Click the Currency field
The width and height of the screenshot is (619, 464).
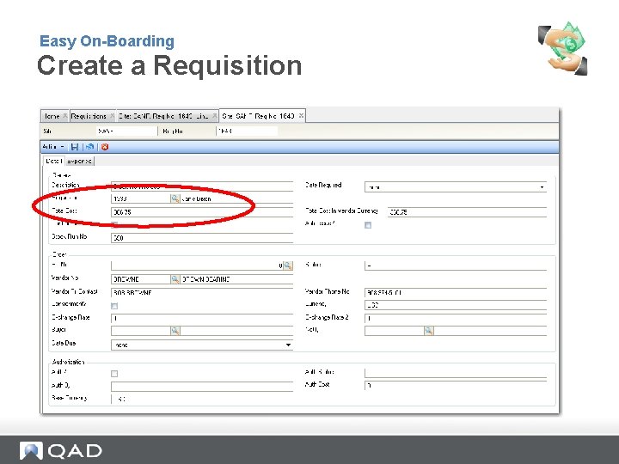point(456,304)
